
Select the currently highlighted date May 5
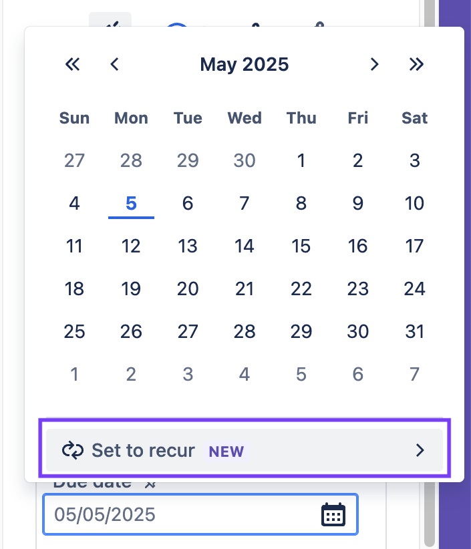tap(131, 203)
